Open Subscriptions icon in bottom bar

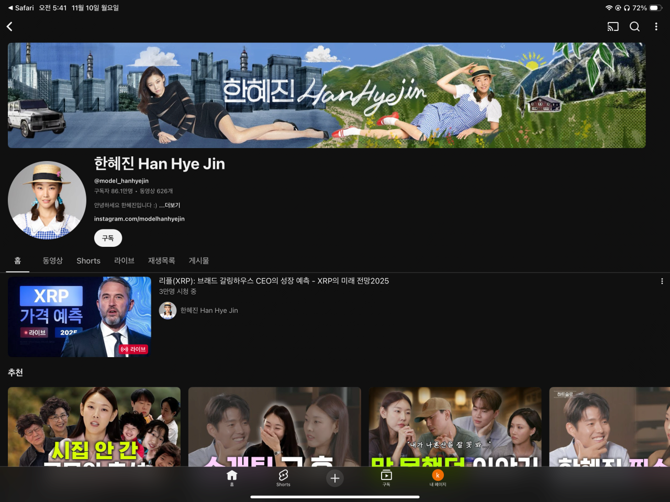[386, 477]
